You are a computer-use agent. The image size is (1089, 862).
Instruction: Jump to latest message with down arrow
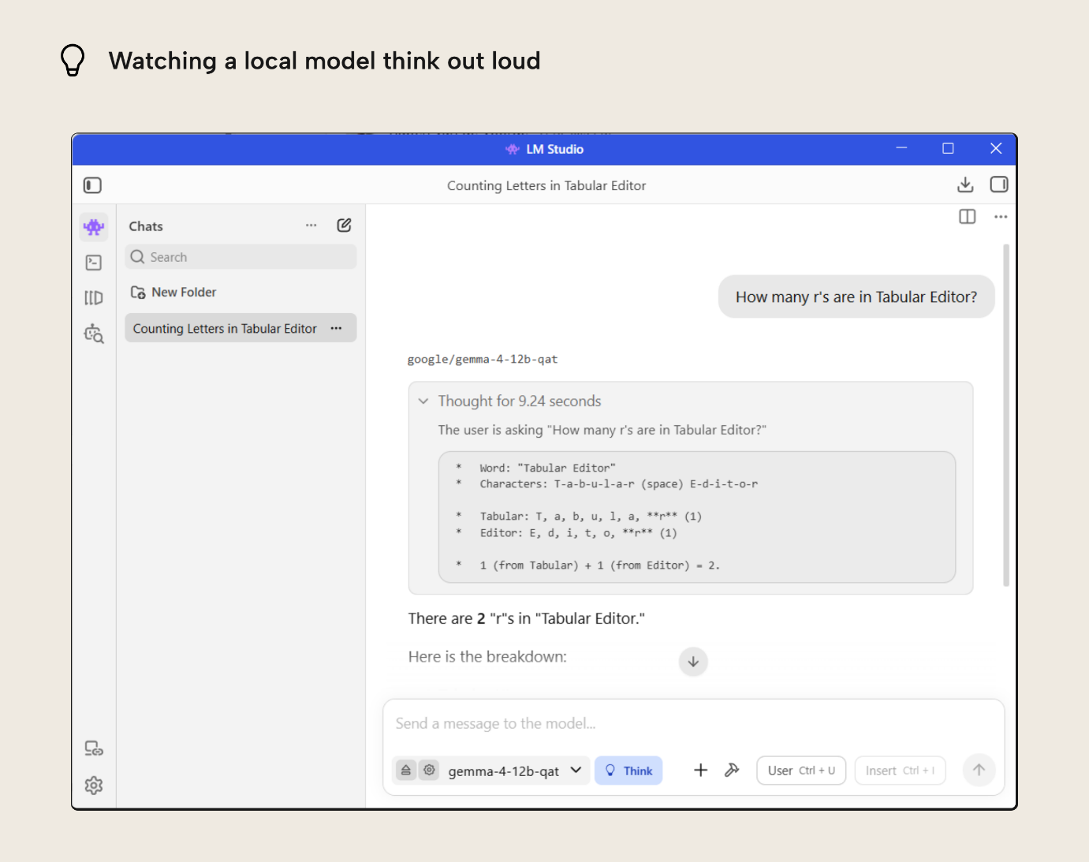693,662
